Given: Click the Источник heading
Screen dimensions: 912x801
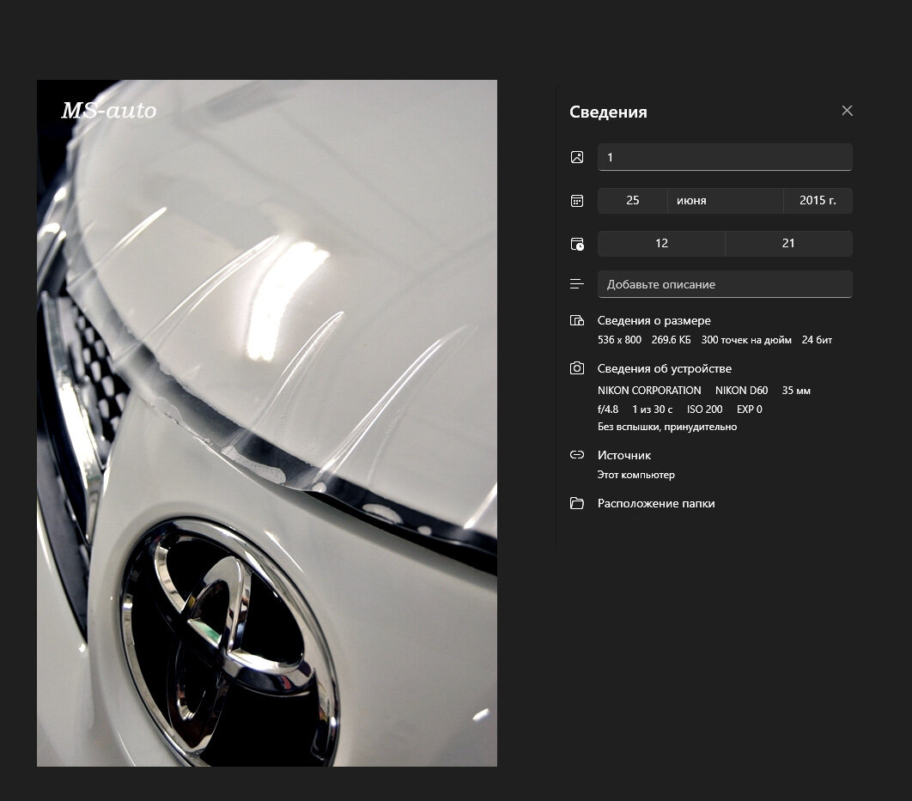Looking at the screenshot, I should click(x=624, y=455).
